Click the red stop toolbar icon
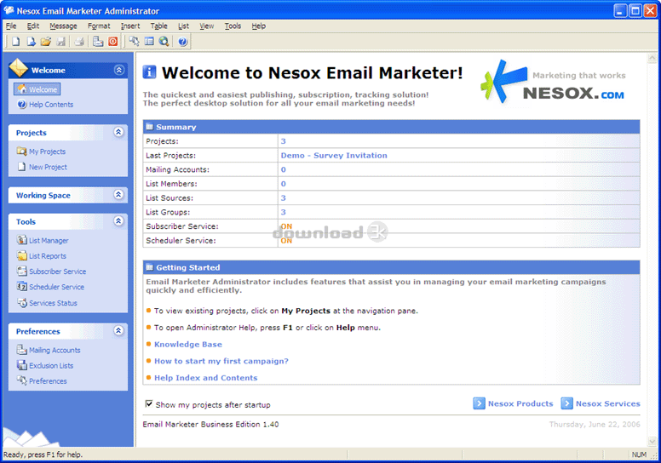The height and width of the screenshot is (463, 661). pos(113,42)
